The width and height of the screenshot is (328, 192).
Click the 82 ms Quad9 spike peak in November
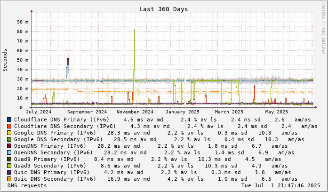pos(135,29)
